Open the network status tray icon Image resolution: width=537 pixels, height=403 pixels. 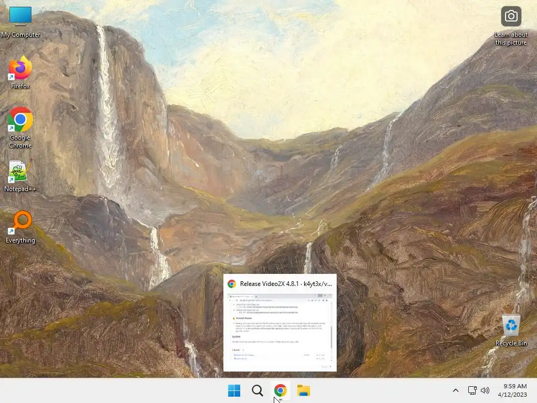point(472,390)
